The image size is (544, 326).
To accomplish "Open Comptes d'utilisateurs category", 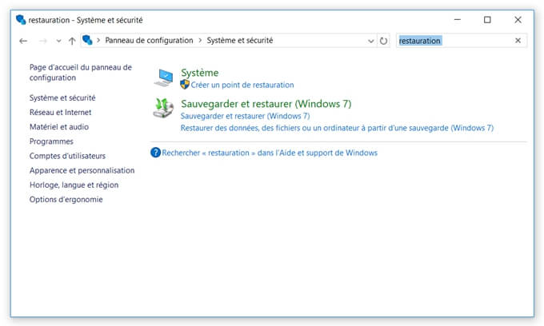I will tap(67, 156).
